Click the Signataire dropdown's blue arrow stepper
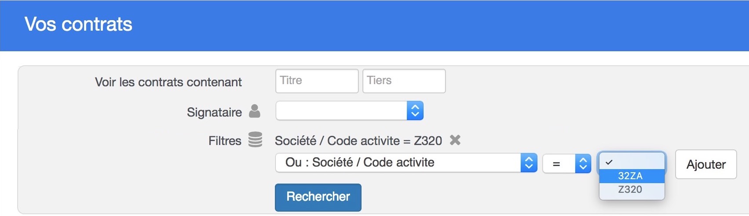 (x=415, y=111)
